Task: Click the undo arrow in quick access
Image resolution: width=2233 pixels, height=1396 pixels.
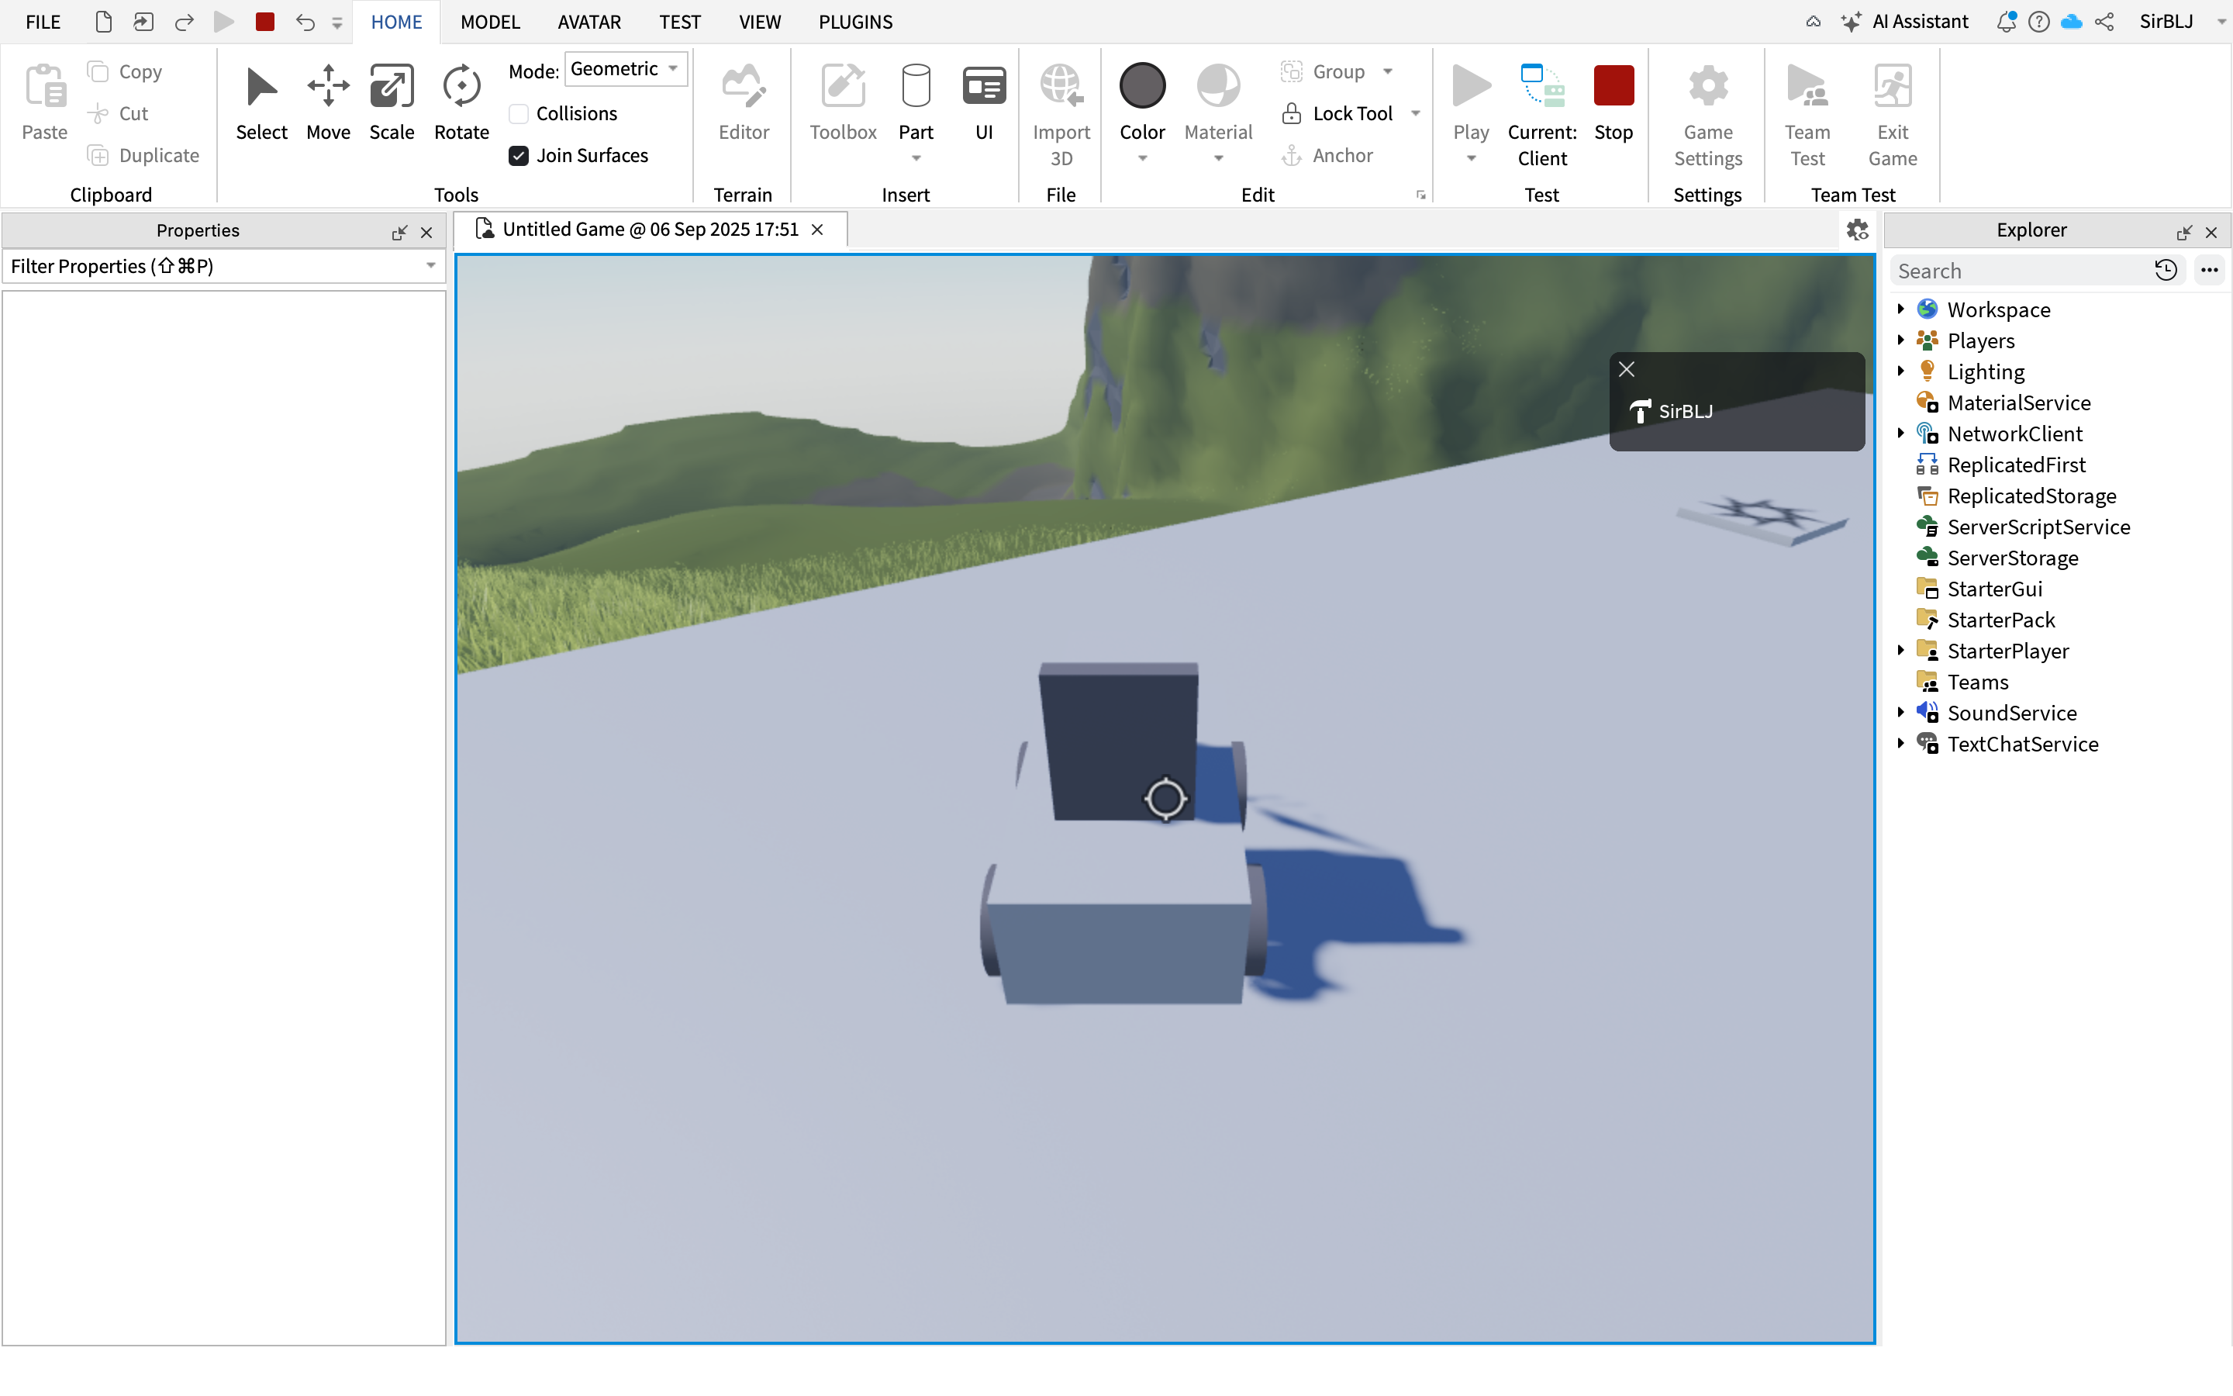Action: (x=305, y=21)
